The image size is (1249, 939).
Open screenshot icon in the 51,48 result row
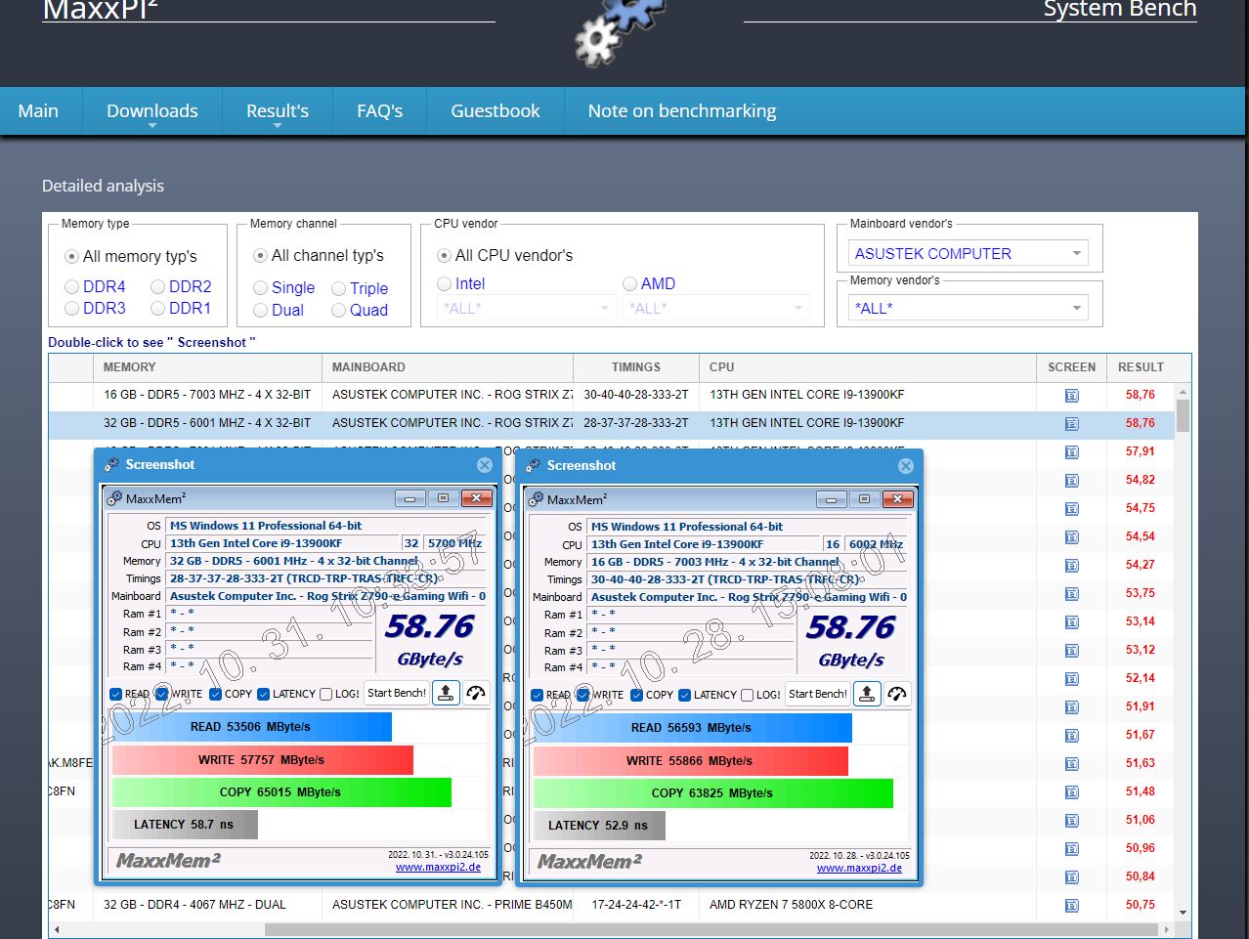click(1071, 792)
